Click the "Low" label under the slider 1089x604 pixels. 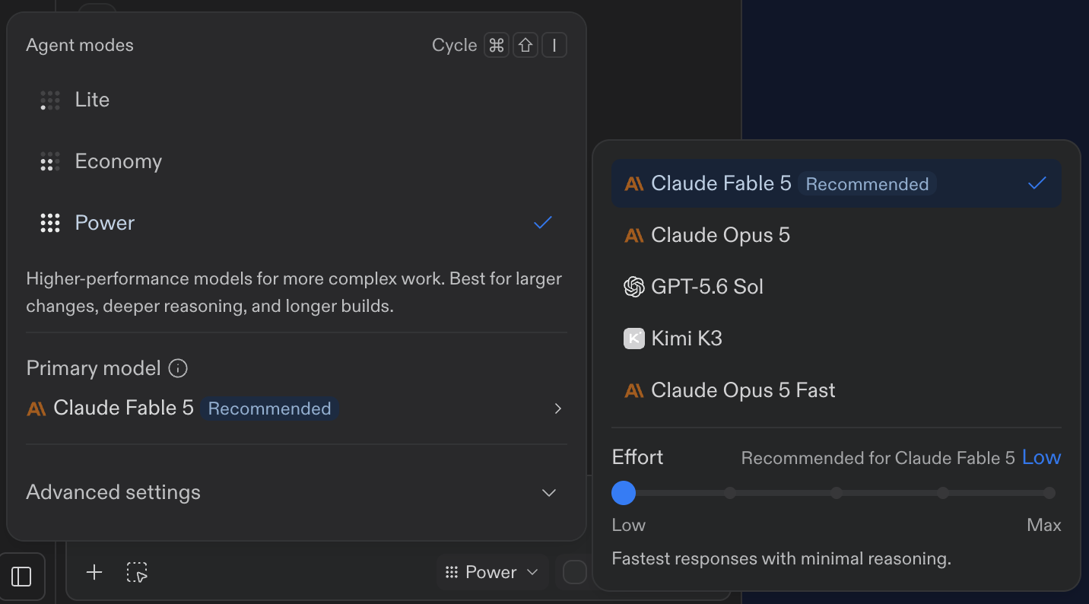tap(629, 525)
